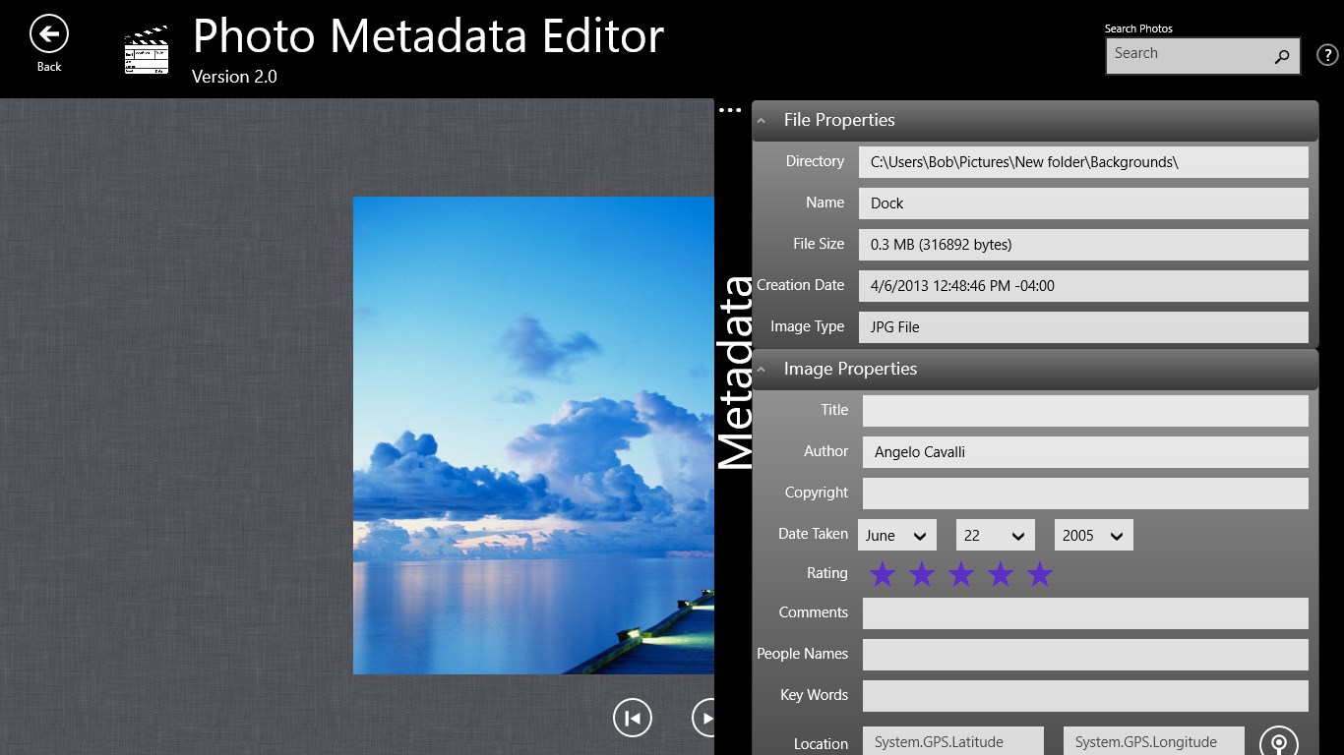Click the search magnifier icon
This screenshot has height=755, width=1344.
point(1281,57)
